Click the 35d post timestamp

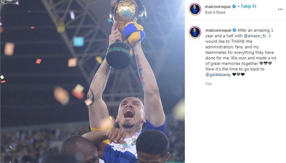pyautogui.click(x=208, y=84)
